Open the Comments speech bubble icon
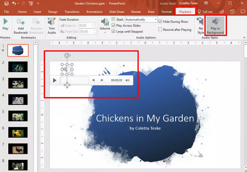The height and width of the screenshot is (172, 247). (x=243, y=12)
